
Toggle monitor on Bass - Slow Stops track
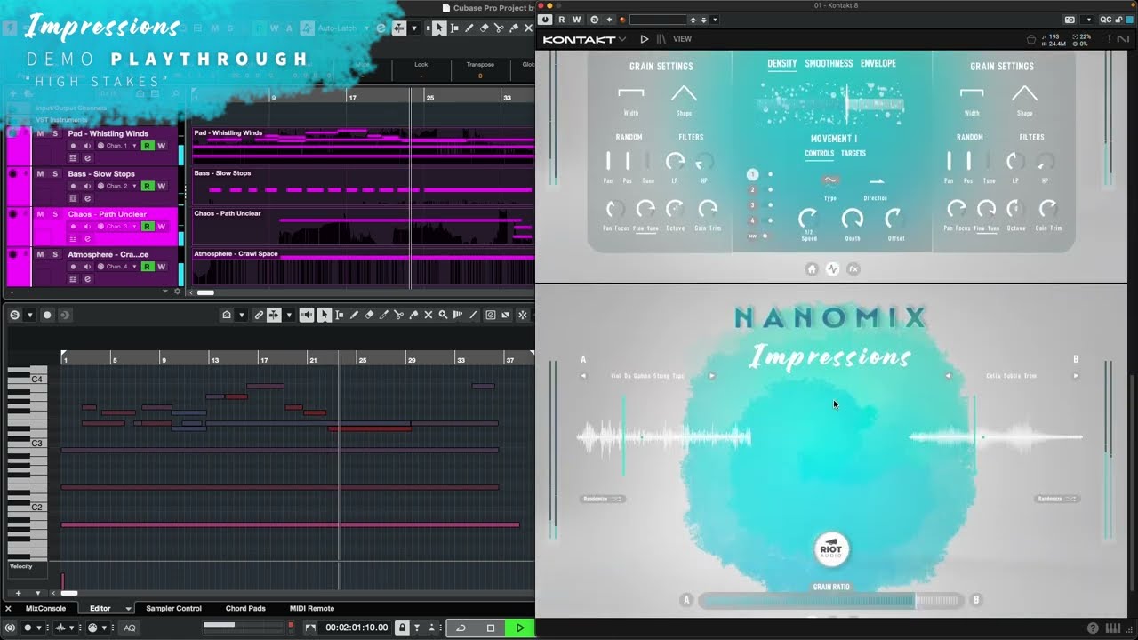tap(86, 186)
